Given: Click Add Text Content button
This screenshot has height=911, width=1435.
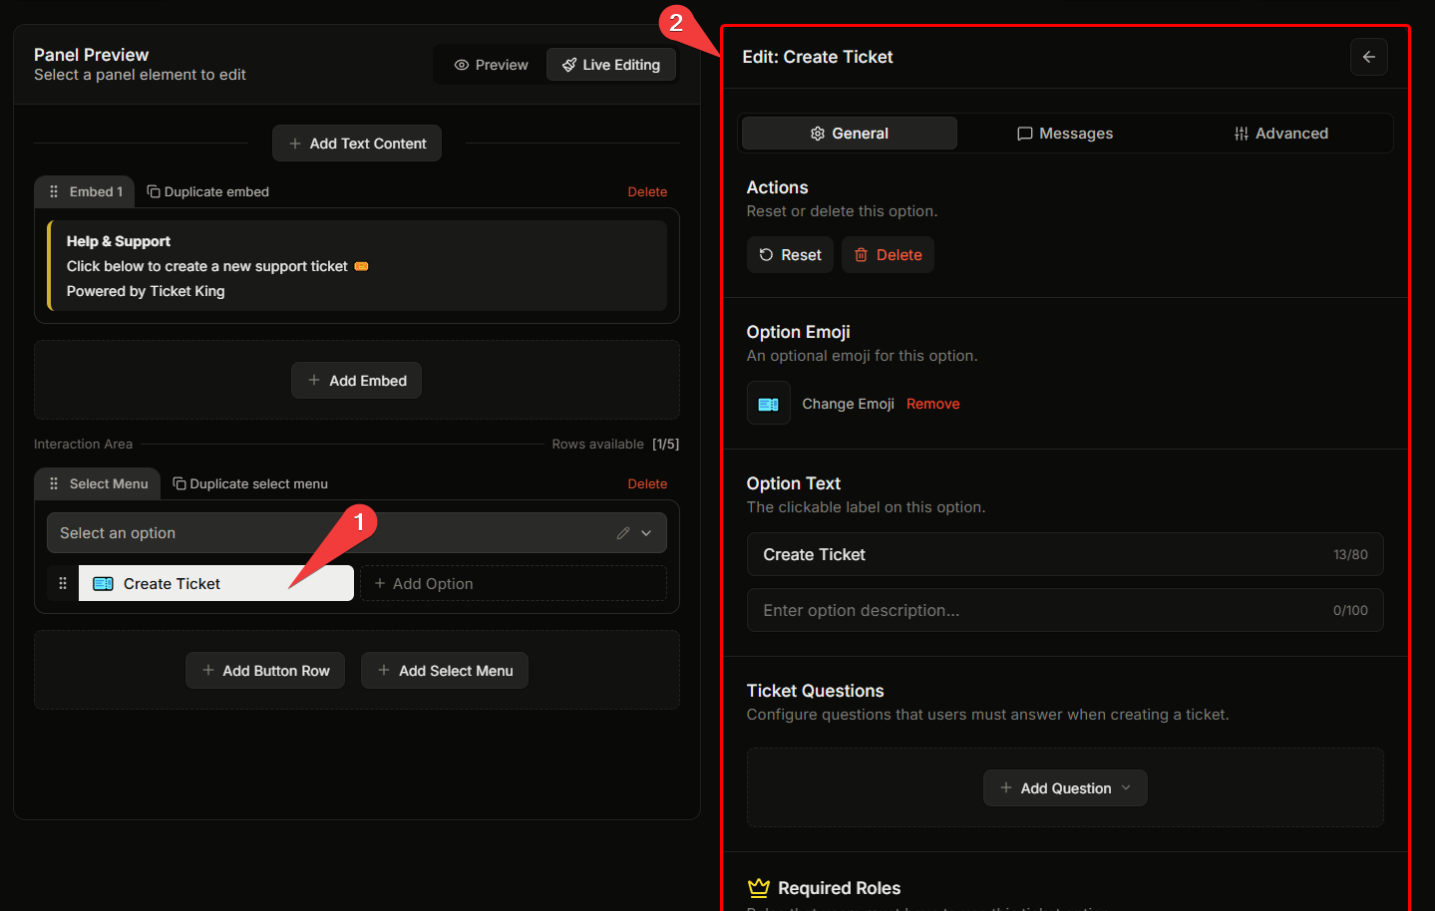Looking at the screenshot, I should 357,144.
